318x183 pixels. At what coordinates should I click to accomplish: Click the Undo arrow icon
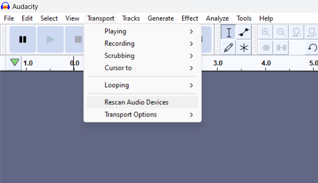[312, 48]
